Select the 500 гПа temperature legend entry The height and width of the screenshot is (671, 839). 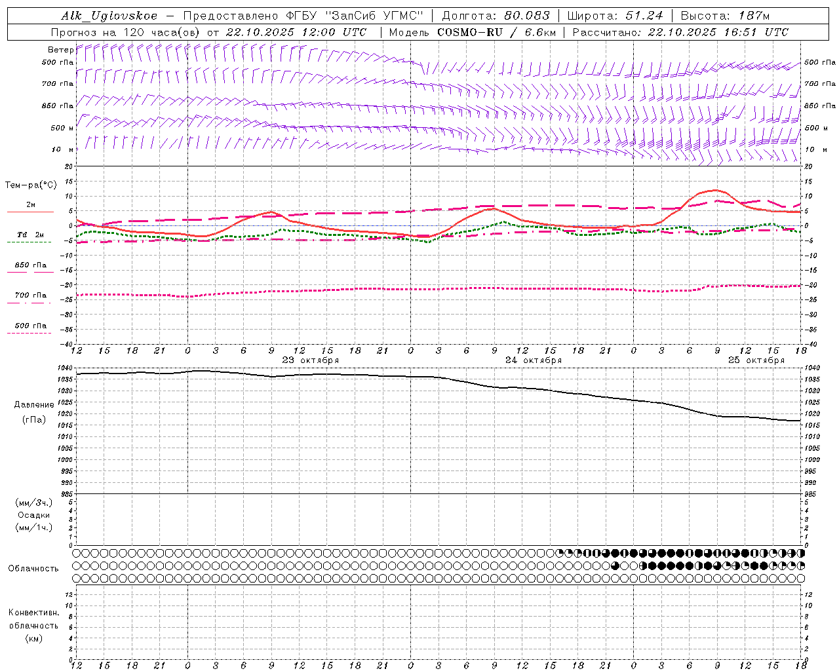click(x=30, y=326)
